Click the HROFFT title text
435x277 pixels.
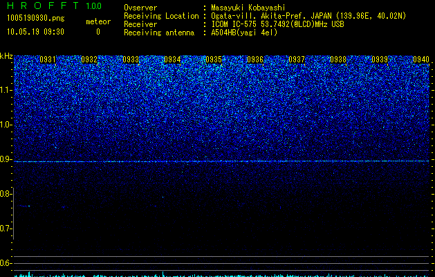[43, 6]
